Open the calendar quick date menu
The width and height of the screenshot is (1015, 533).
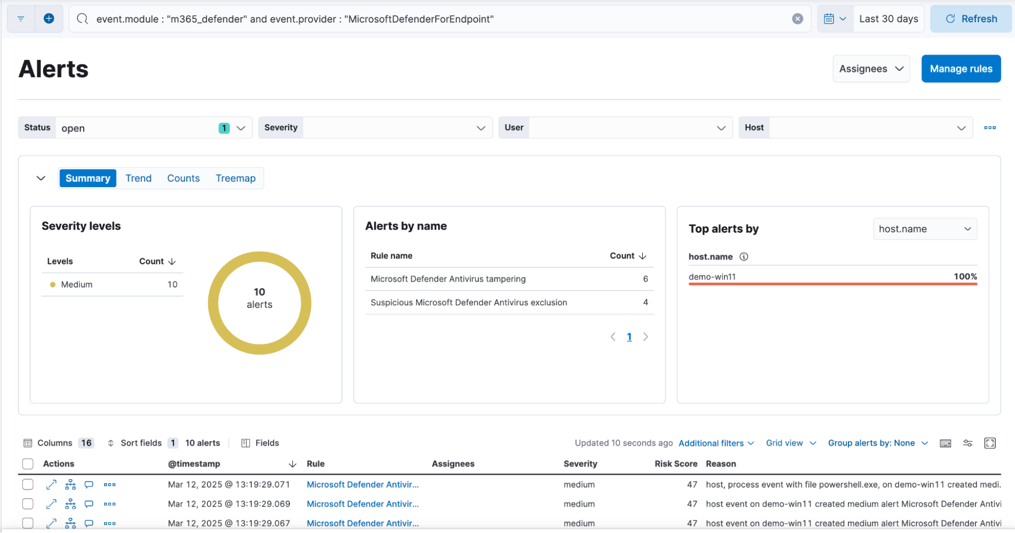(x=835, y=19)
